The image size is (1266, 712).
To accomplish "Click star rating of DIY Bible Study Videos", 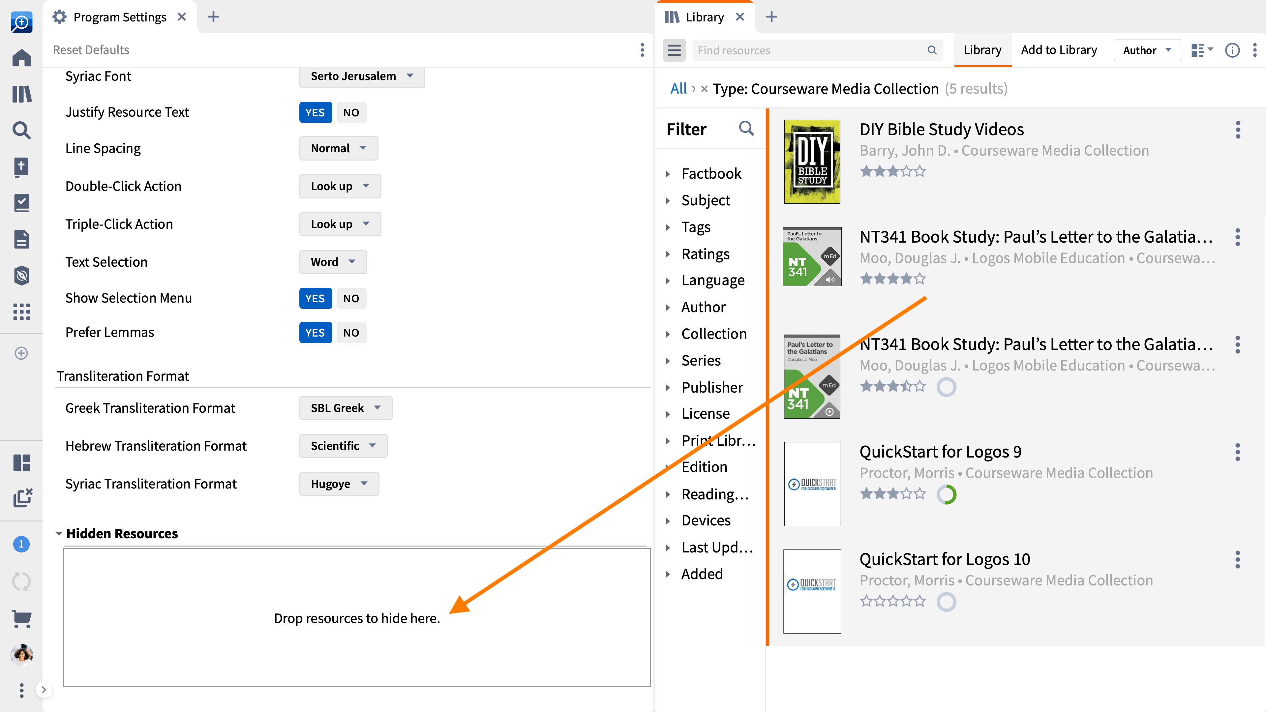I will click(x=892, y=171).
